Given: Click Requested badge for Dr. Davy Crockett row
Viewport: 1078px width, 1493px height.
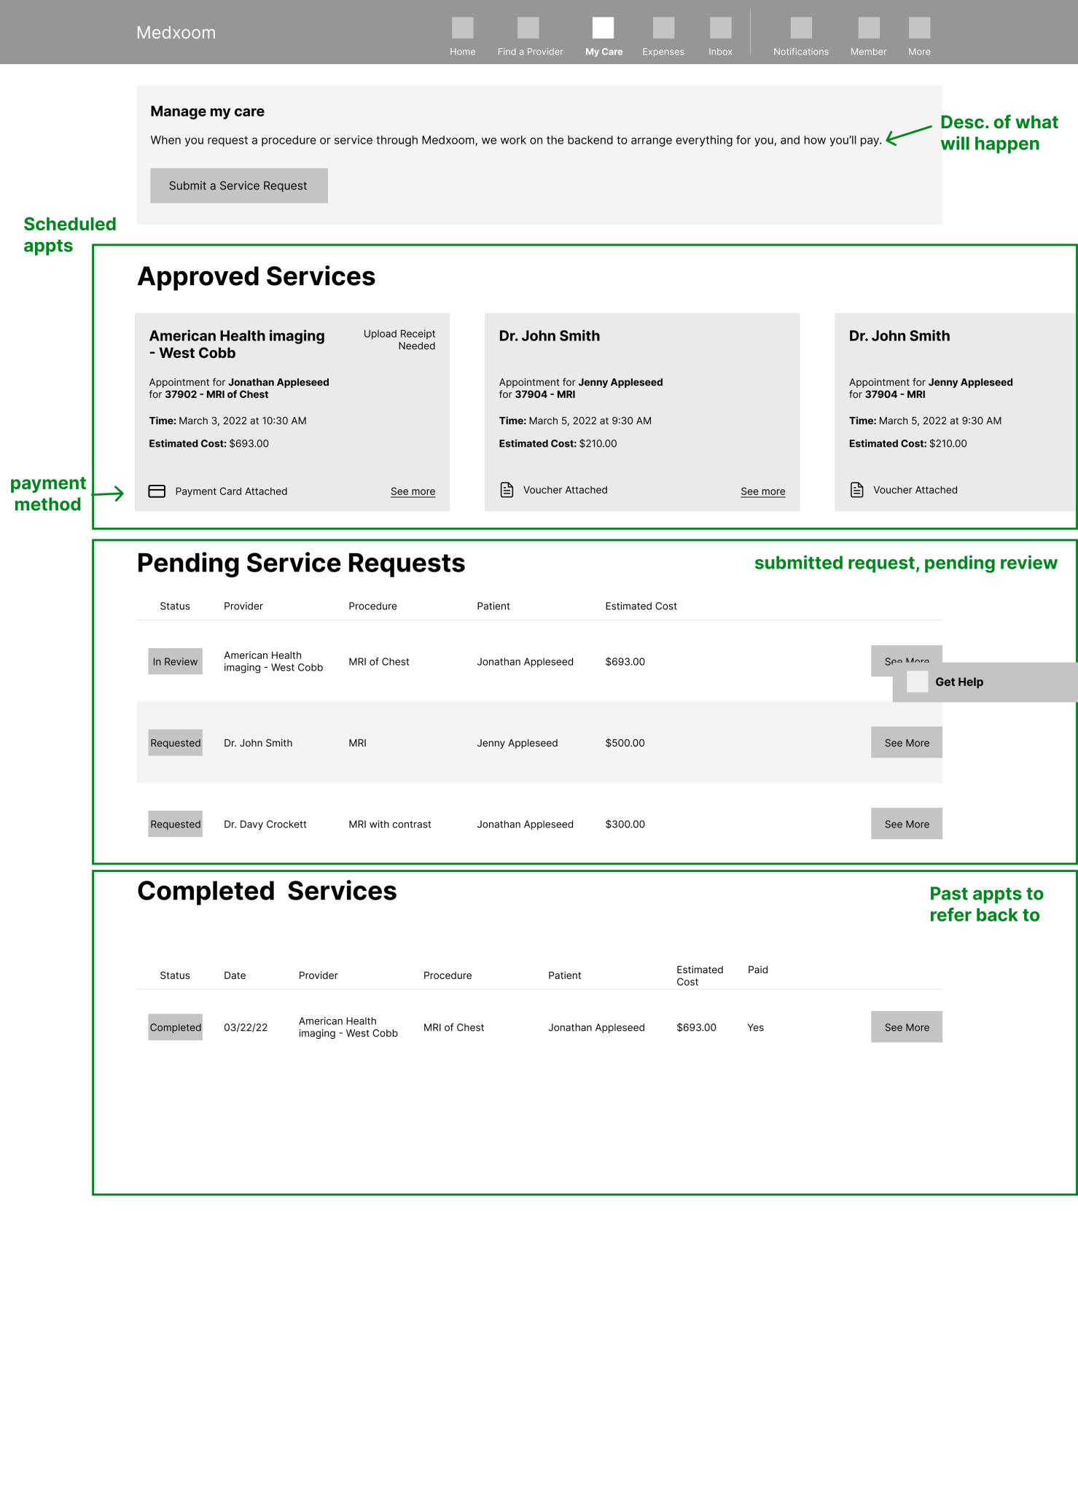Looking at the screenshot, I should [175, 824].
